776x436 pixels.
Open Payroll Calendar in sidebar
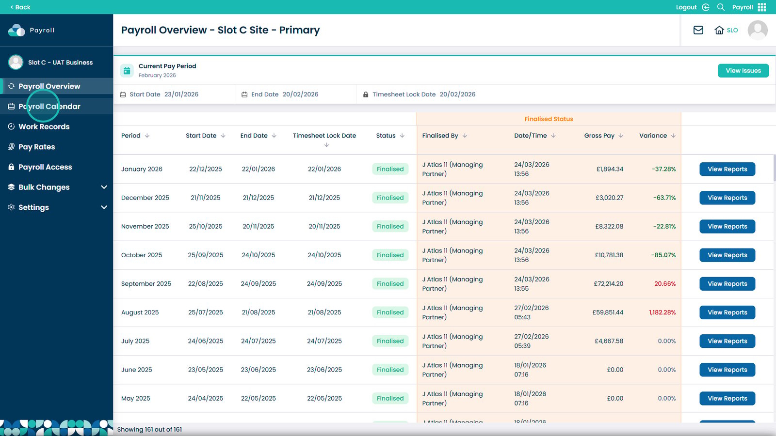[56, 107]
